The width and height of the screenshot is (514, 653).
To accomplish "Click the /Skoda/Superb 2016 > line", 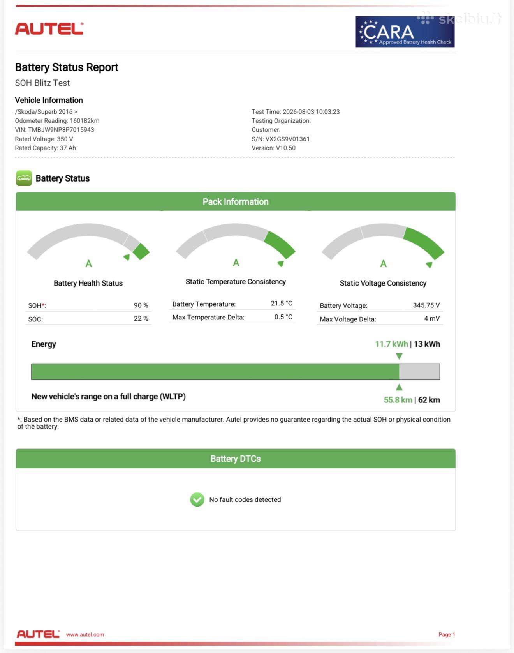I will click(46, 112).
